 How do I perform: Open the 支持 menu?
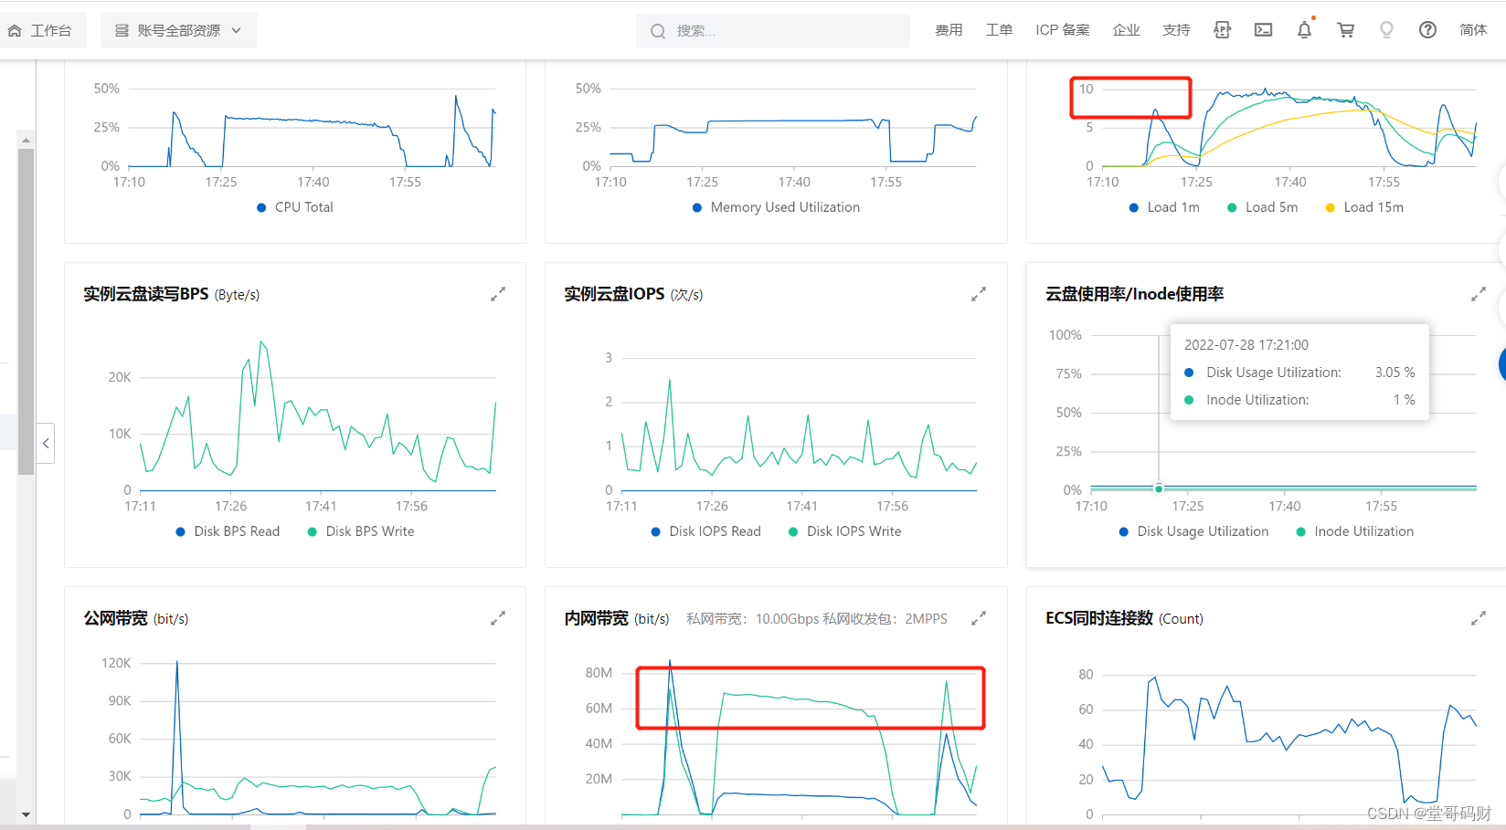[x=1176, y=30]
